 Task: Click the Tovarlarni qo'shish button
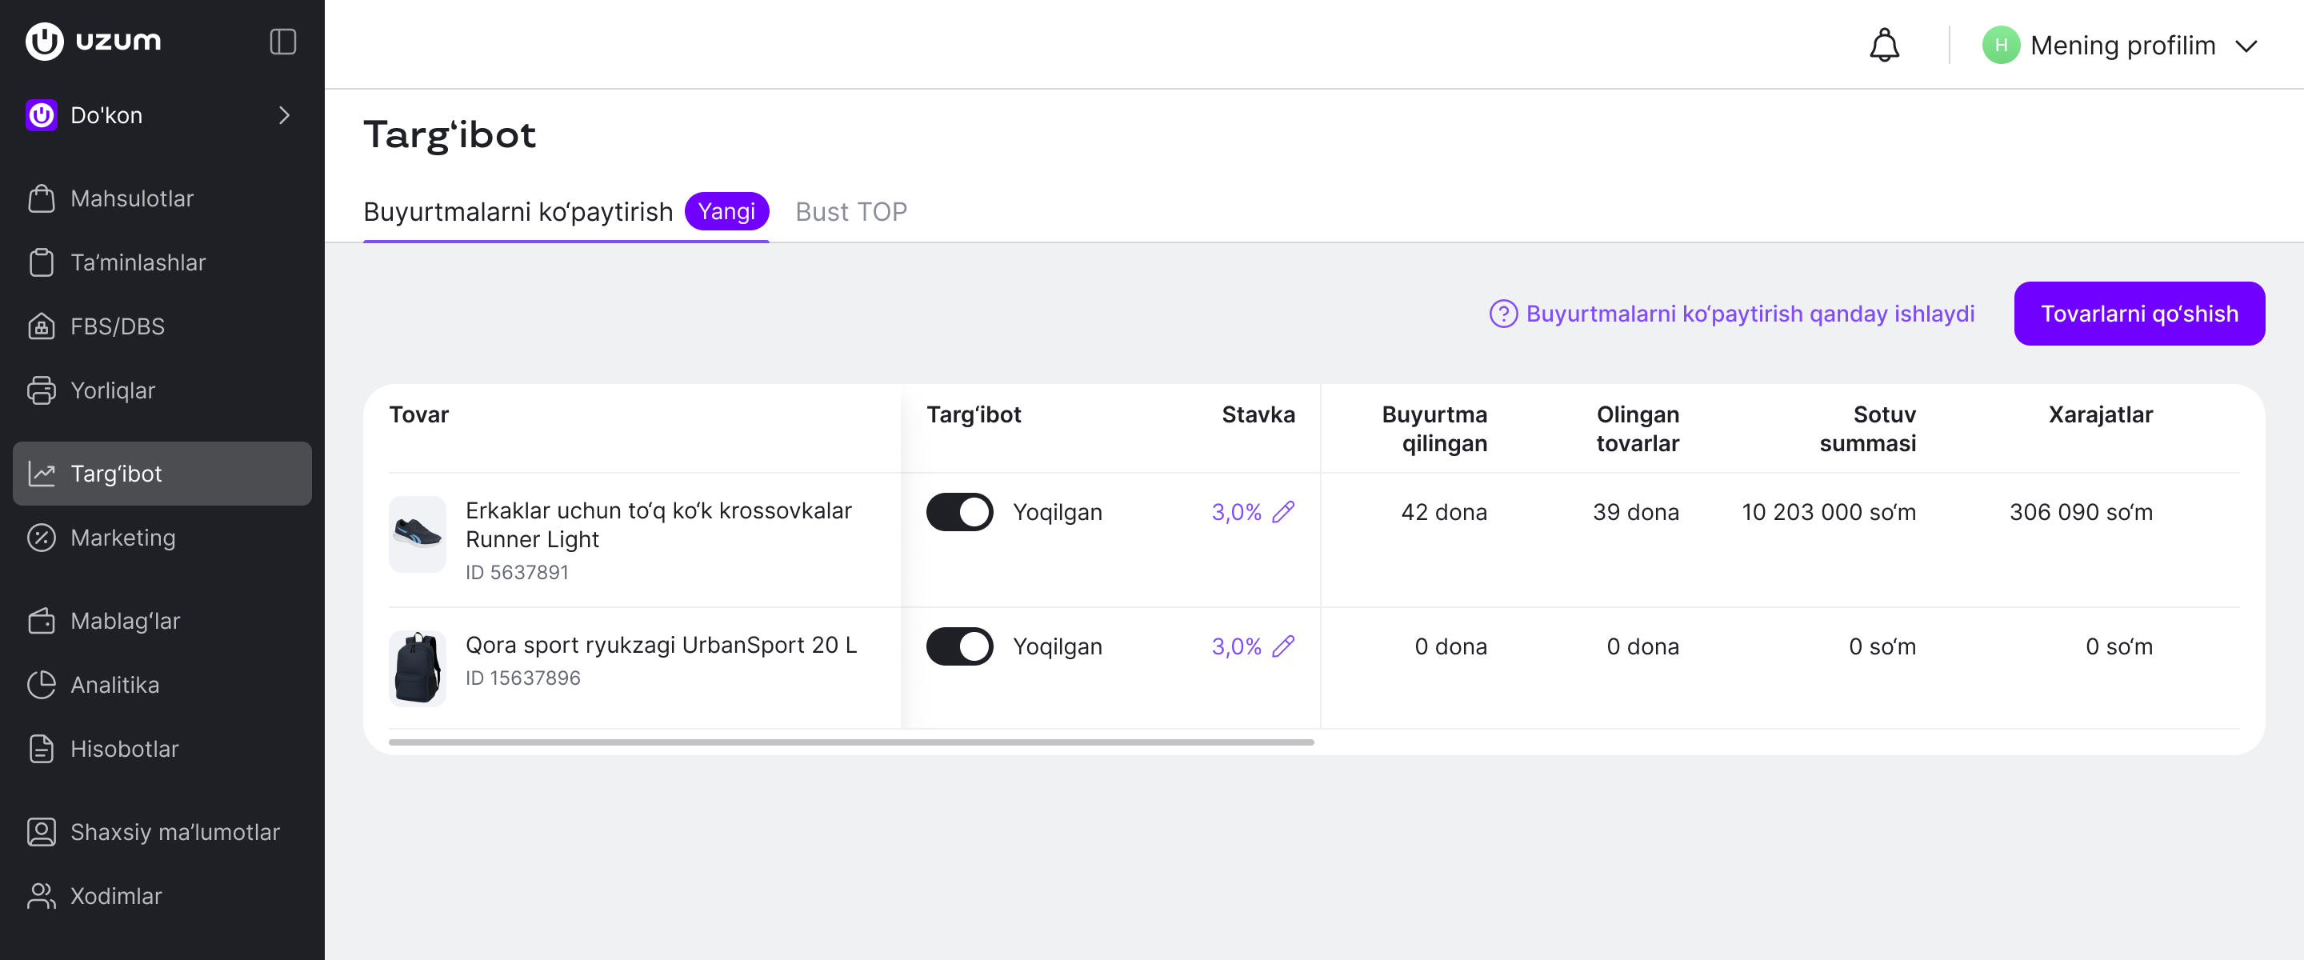tap(2138, 314)
